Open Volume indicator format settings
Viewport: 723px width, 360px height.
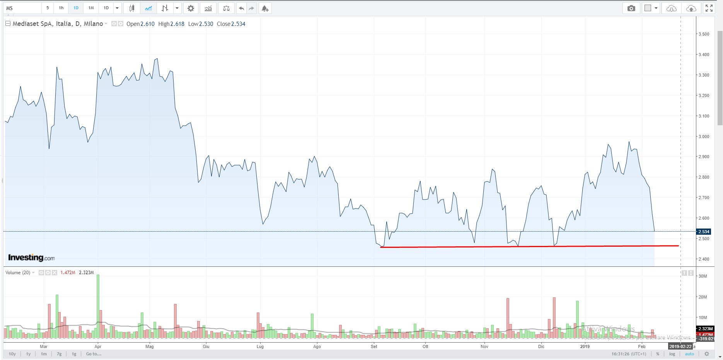point(48,273)
